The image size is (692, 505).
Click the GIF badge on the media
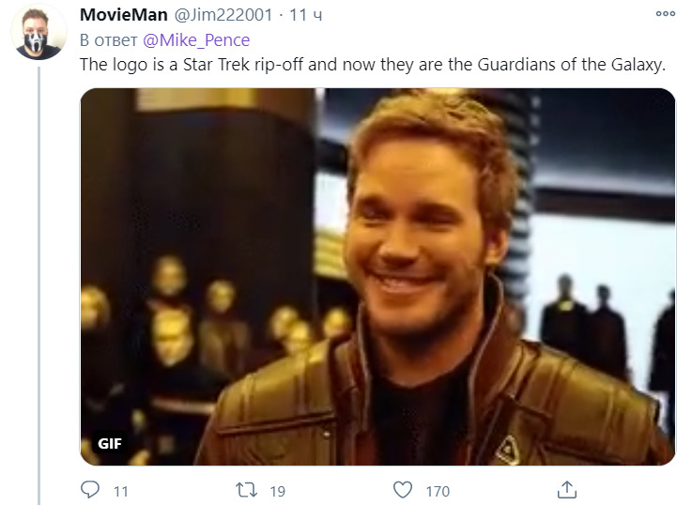[x=110, y=443]
